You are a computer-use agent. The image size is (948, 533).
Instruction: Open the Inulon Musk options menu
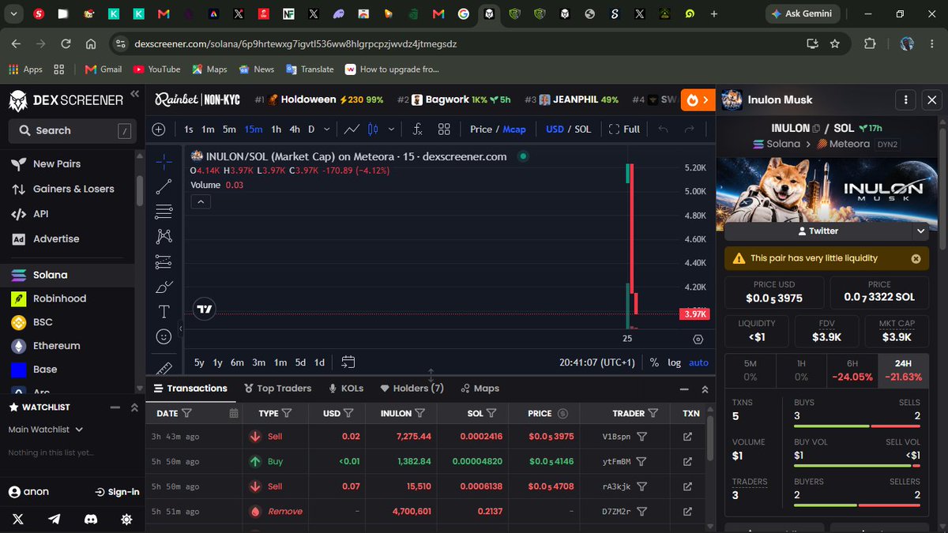905,100
